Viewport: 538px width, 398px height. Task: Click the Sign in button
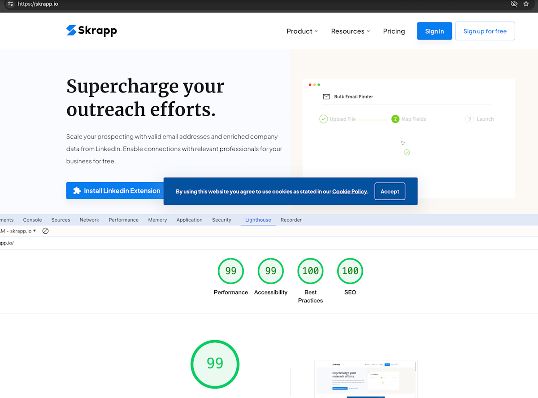click(x=434, y=31)
